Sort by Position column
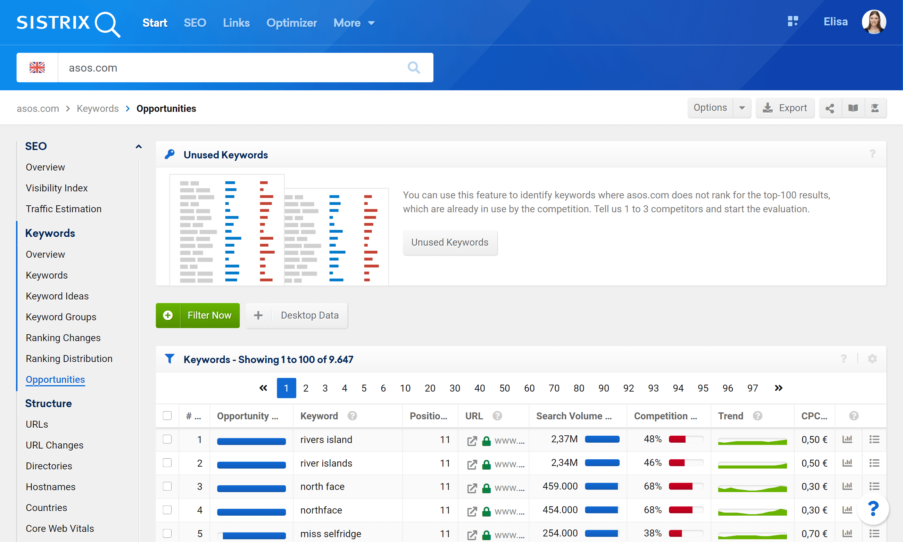Image resolution: width=903 pixels, height=542 pixels. tap(429, 416)
